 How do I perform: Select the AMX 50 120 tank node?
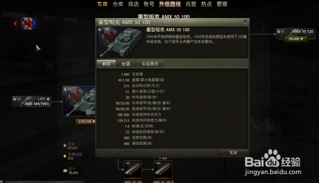(x=295, y=34)
